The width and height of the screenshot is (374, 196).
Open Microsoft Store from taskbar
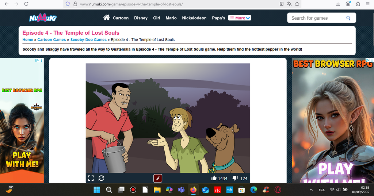[241, 190]
